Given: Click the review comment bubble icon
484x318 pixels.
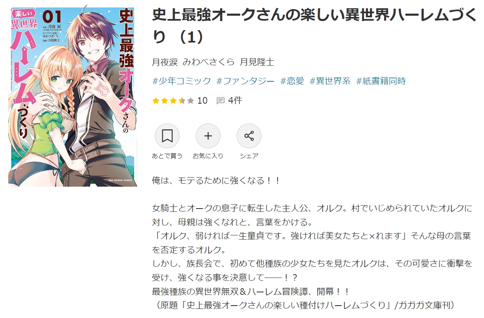Looking at the screenshot, I should coord(221,101).
